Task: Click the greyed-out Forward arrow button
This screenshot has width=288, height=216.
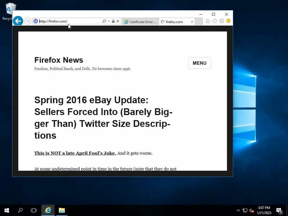Action: point(28,21)
